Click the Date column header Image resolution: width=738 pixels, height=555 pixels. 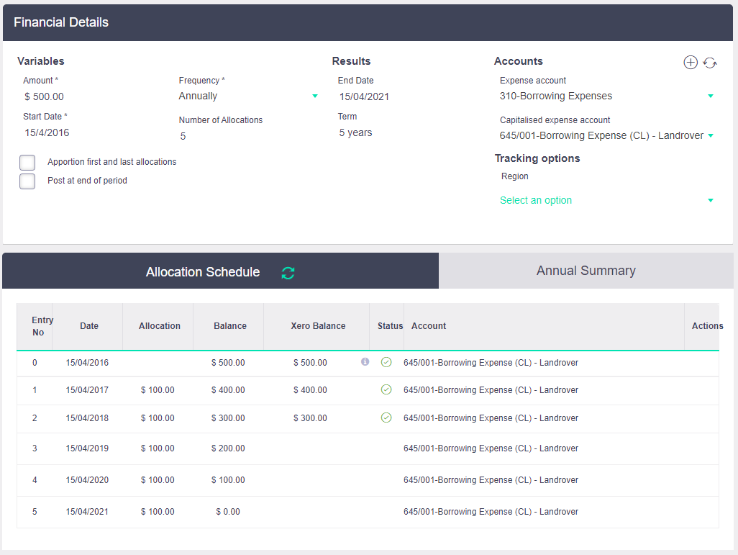click(89, 326)
